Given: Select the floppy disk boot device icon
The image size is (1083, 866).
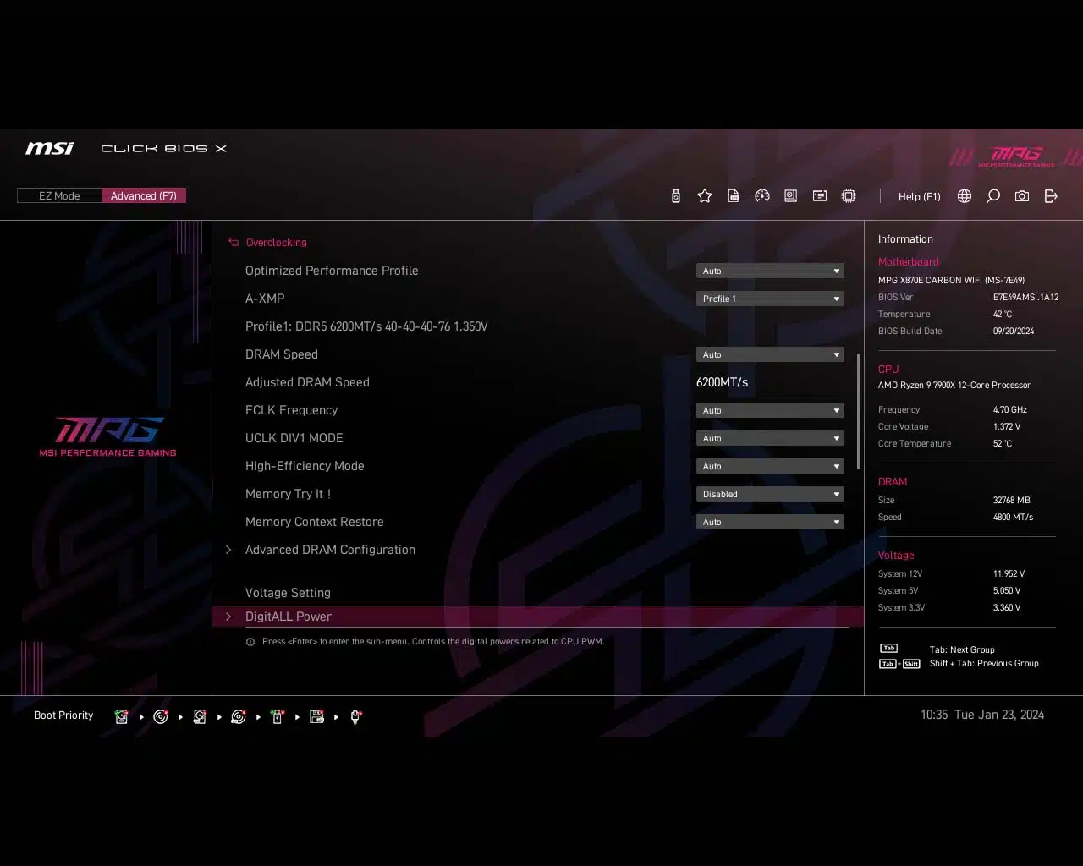Looking at the screenshot, I should (x=317, y=716).
